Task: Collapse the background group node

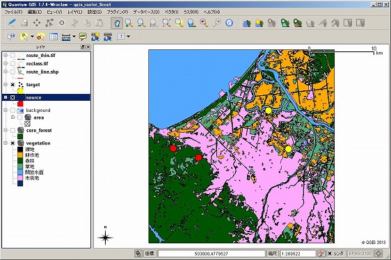Action: point(6,110)
